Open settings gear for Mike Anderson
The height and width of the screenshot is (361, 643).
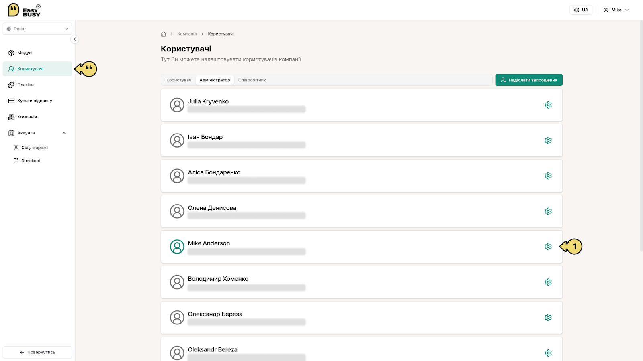point(548,247)
